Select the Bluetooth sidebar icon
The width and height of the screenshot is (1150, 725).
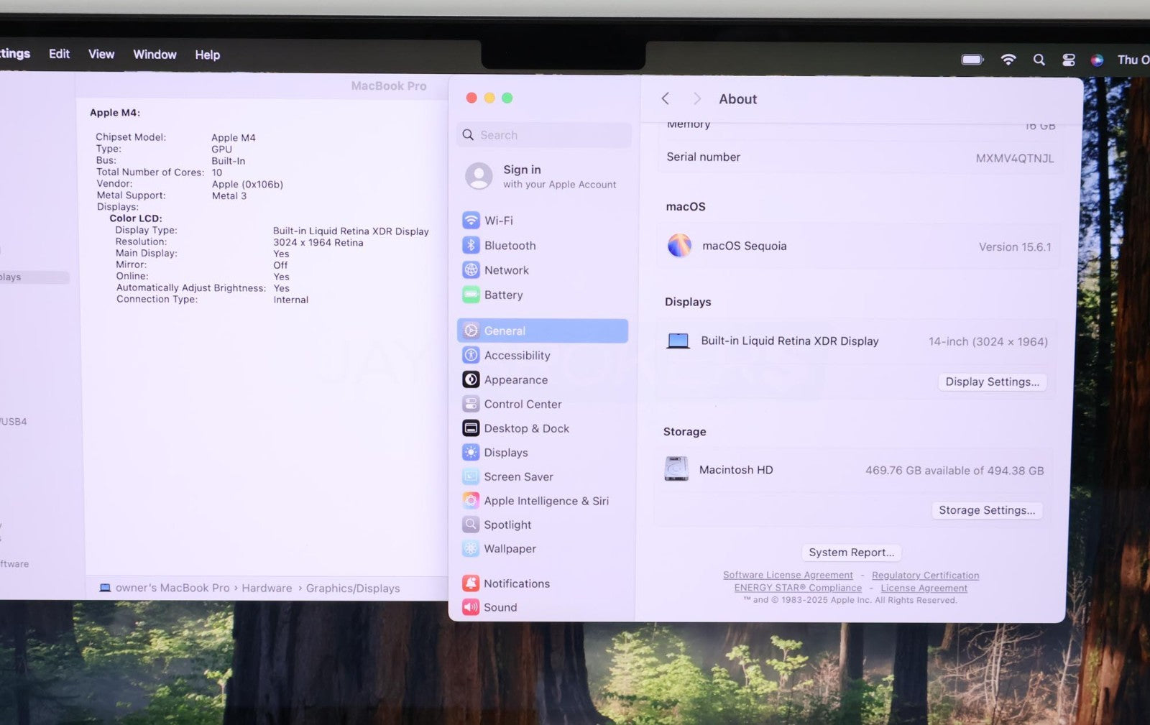pyautogui.click(x=471, y=245)
